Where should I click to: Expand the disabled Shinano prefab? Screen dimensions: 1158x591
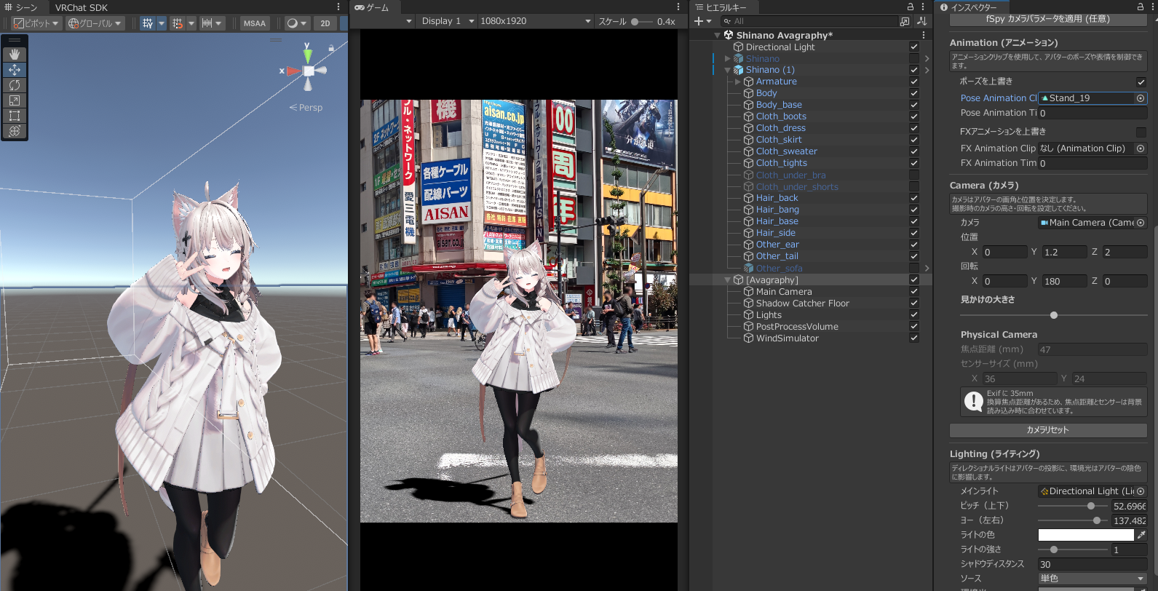(727, 58)
